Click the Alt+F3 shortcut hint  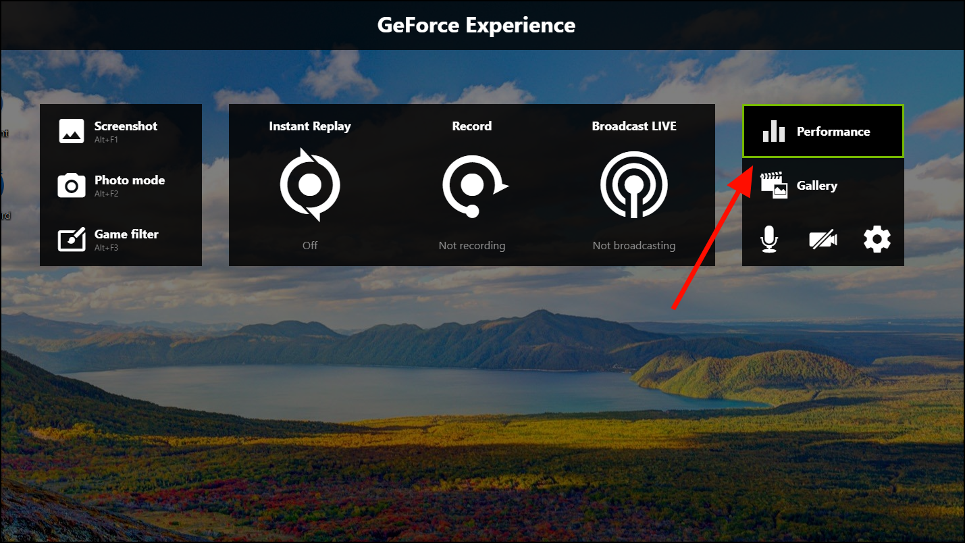(x=106, y=248)
